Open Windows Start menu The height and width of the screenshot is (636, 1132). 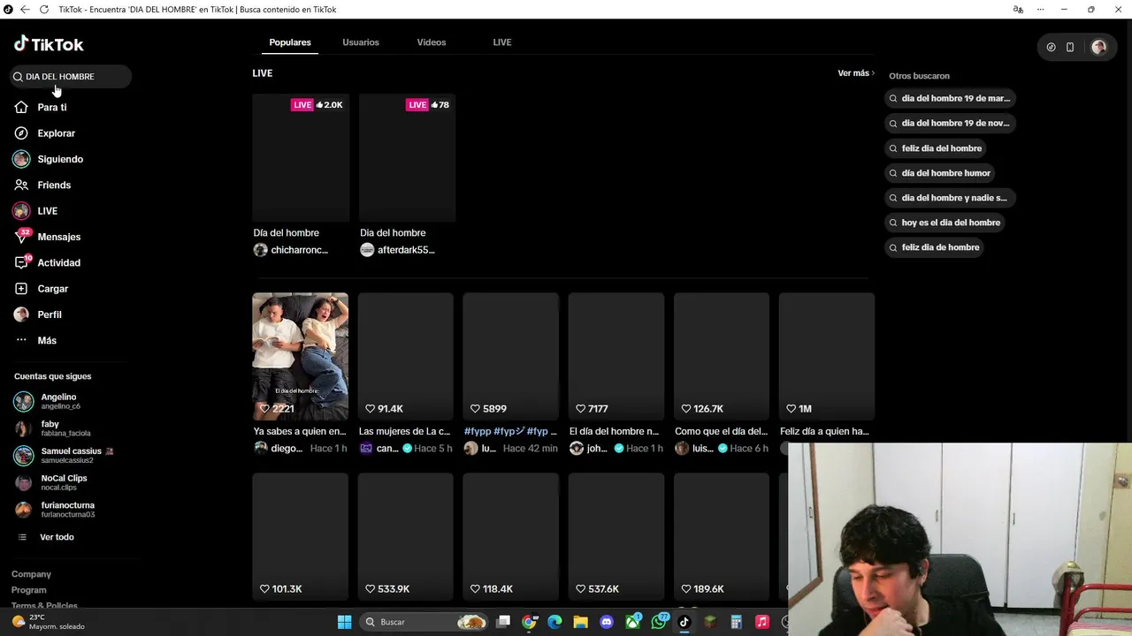pos(344,622)
